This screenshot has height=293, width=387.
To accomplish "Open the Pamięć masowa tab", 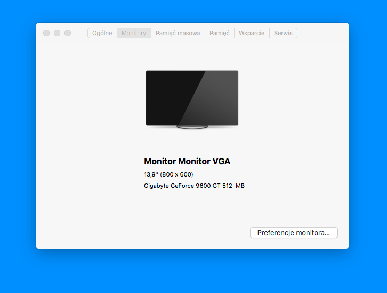I will point(178,33).
